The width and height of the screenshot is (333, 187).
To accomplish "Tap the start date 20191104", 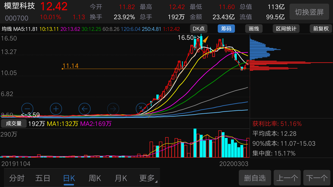I will coord(16,164).
